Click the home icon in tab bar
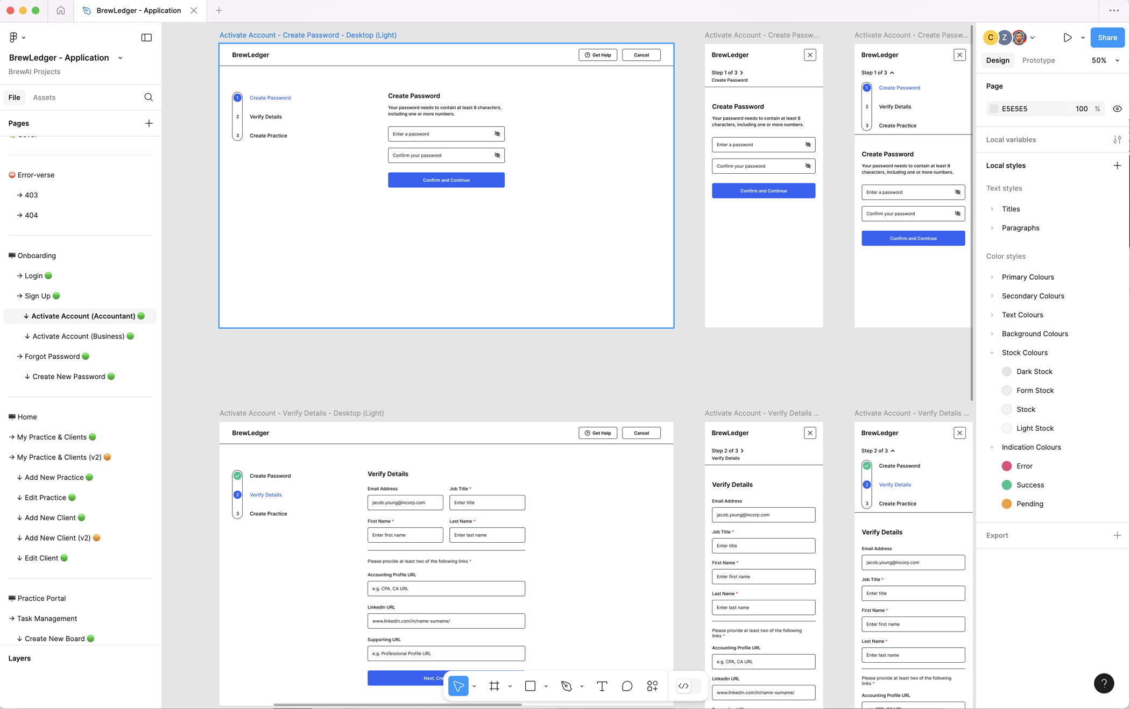The image size is (1130, 709). coord(61,10)
